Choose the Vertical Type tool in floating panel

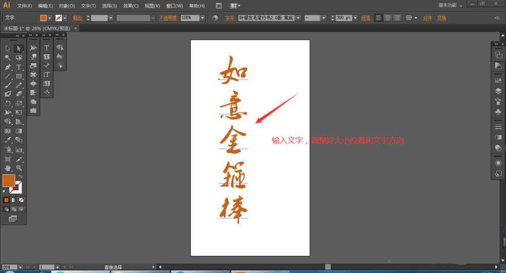[47, 74]
